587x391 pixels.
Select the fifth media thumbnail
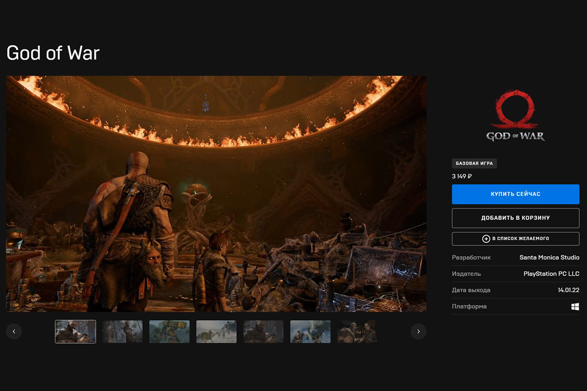coord(263,331)
